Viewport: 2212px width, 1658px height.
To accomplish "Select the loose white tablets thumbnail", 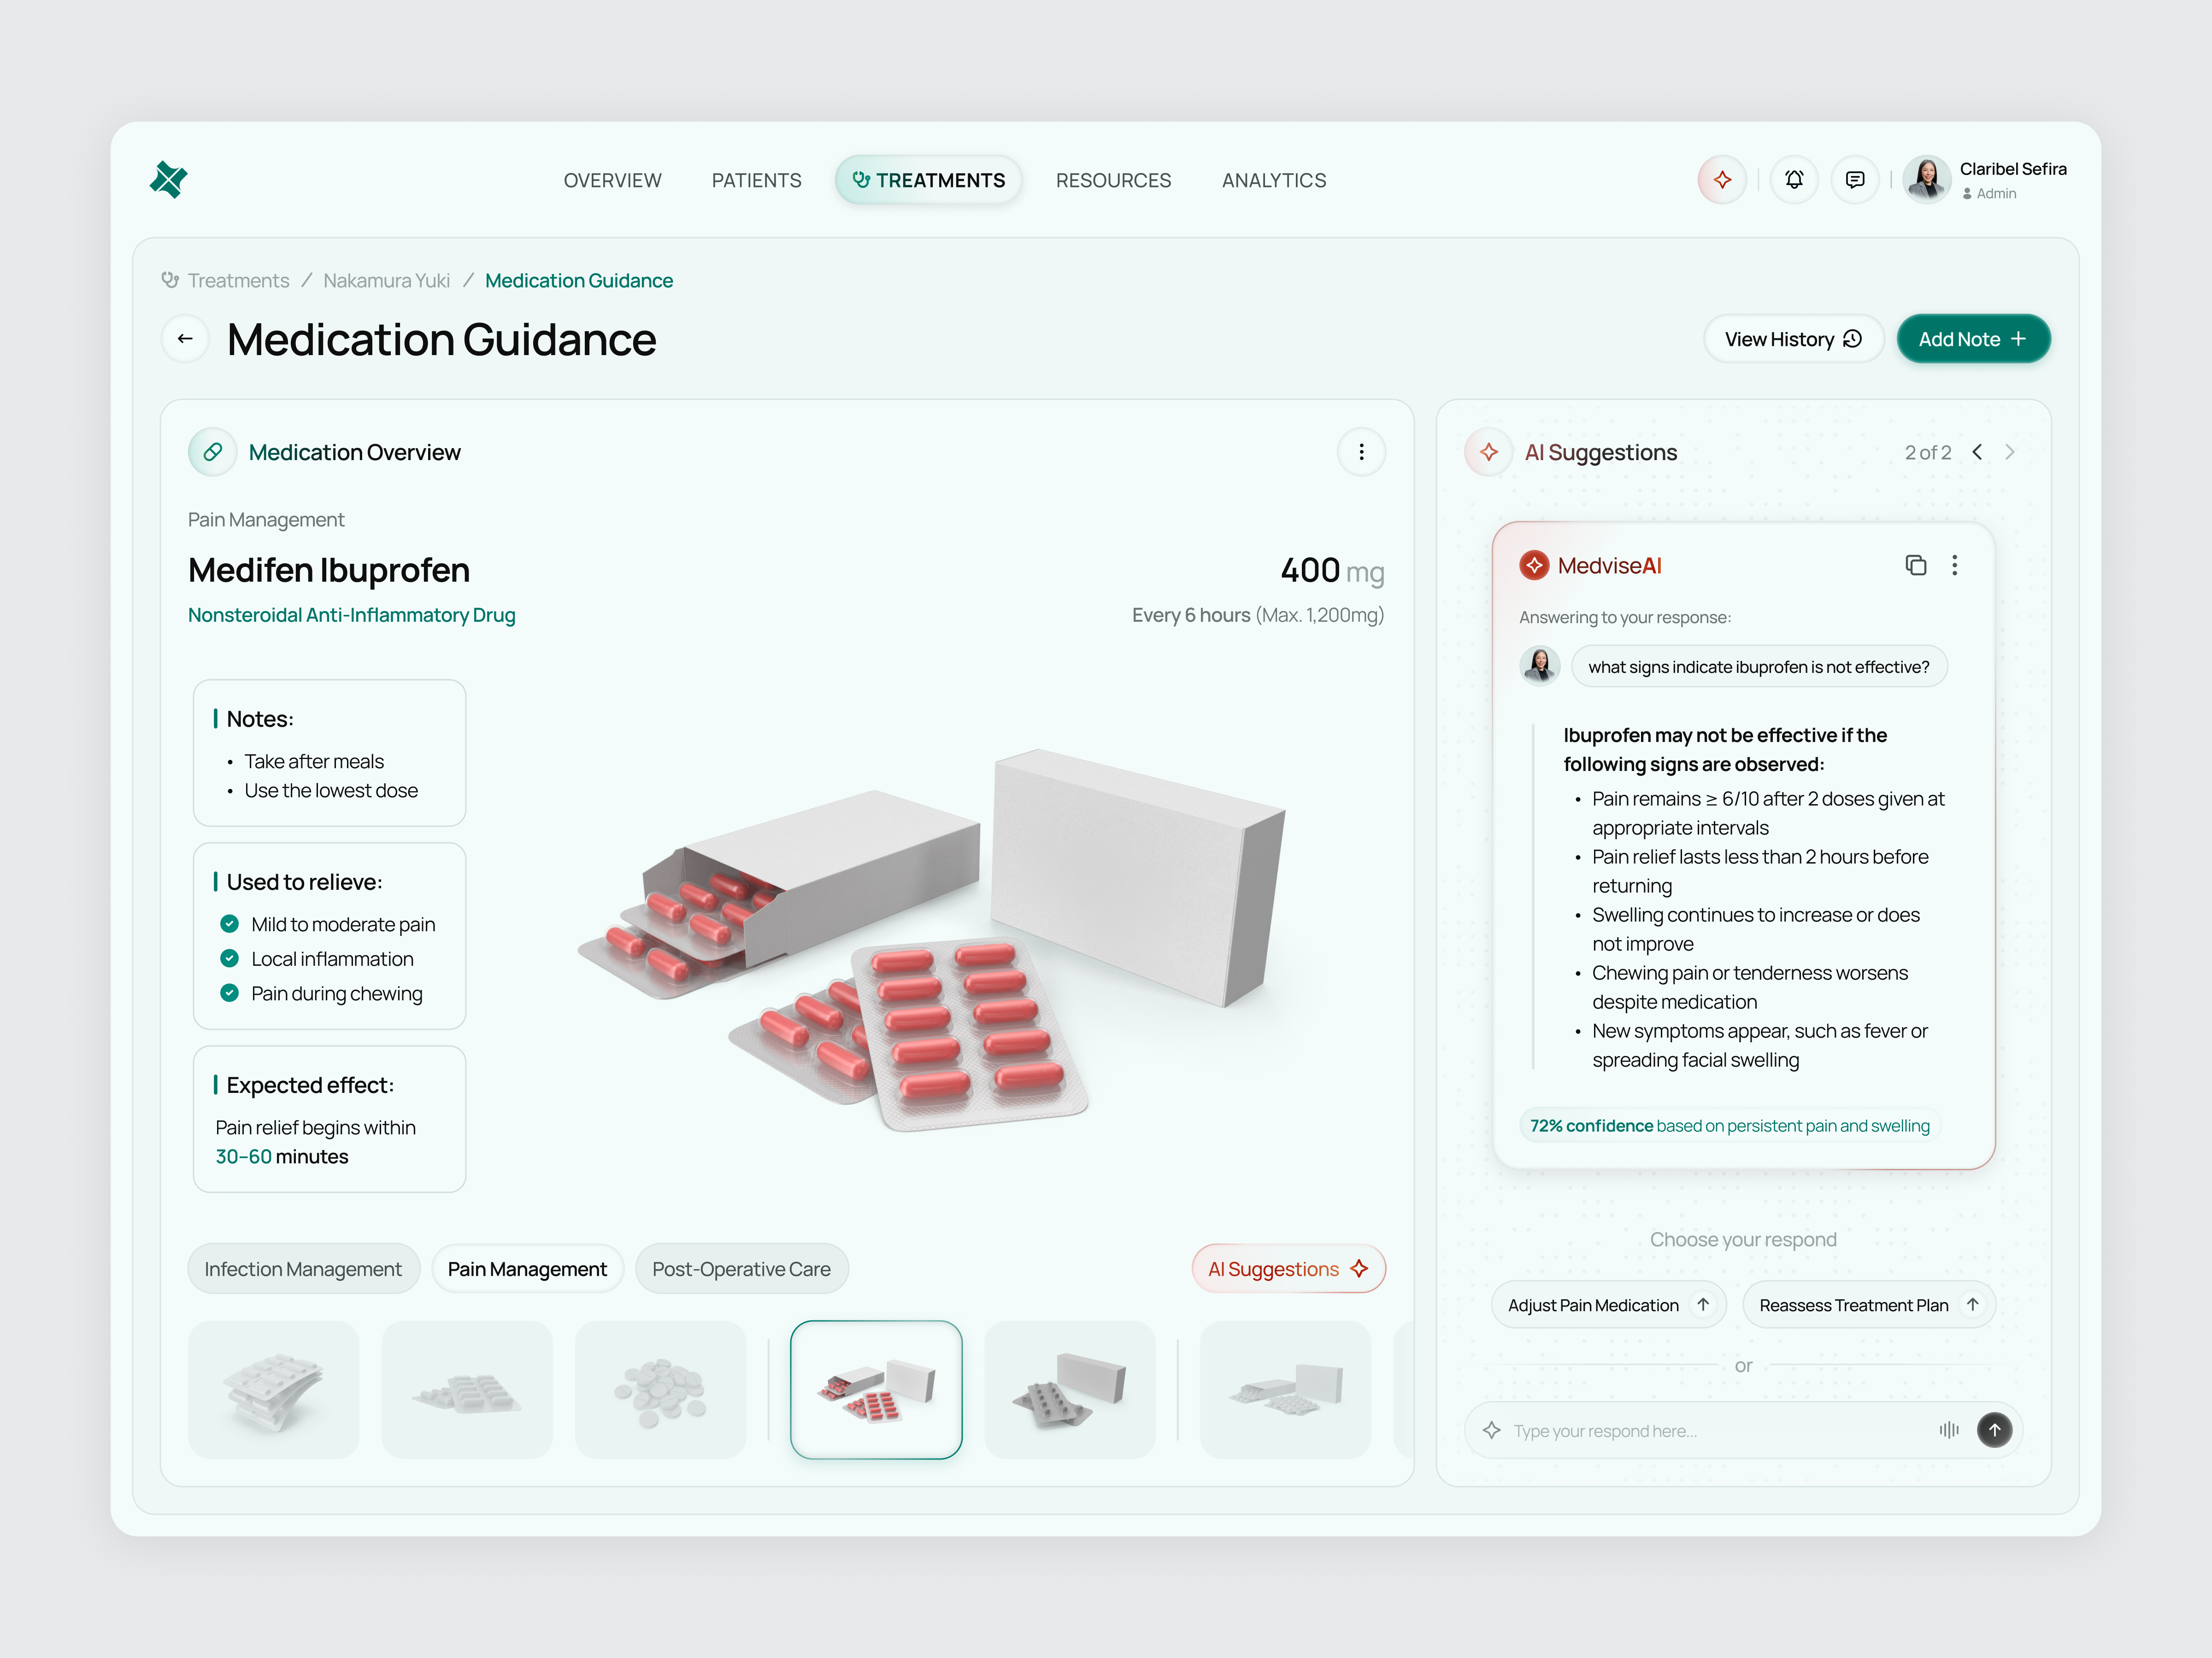I will pos(660,1389).
